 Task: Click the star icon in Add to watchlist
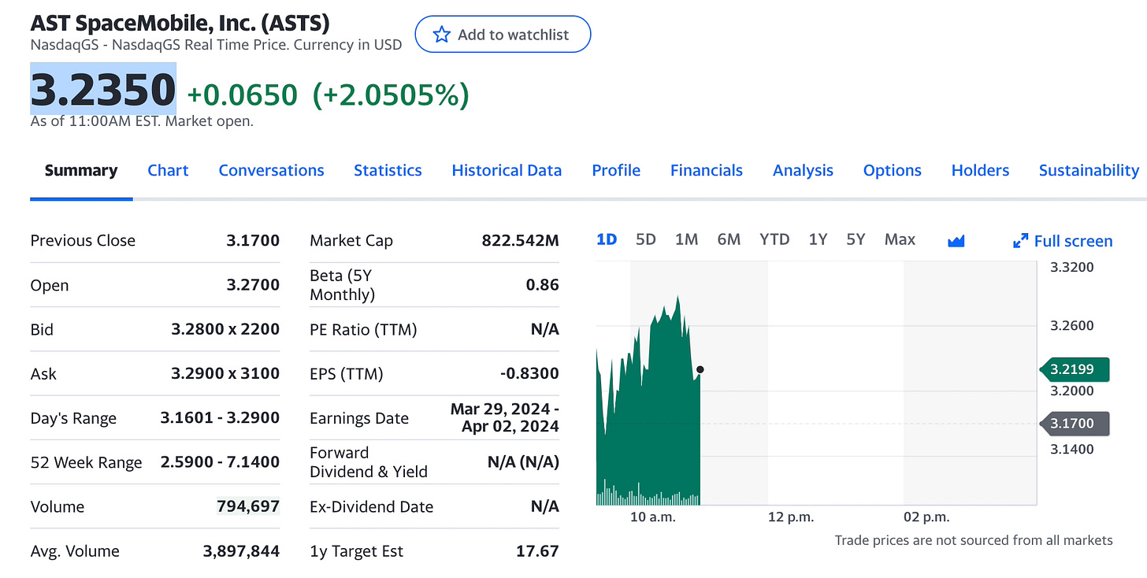pos(441,35)
